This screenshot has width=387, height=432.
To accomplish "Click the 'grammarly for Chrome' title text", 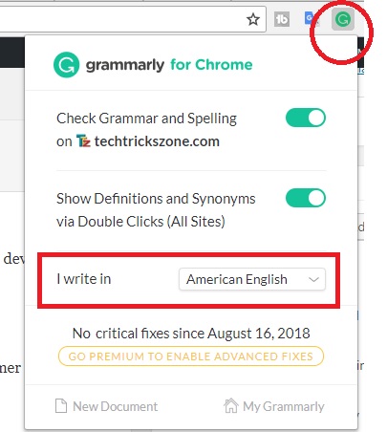I will click(x=169, y=65).
